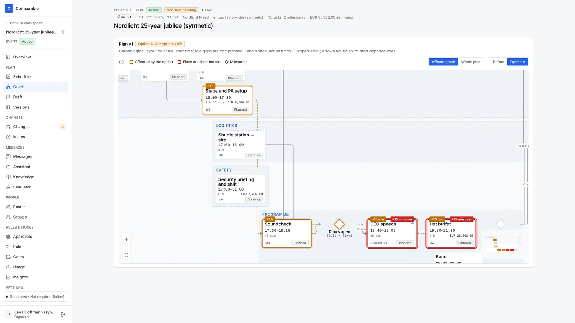Open Event breadcrumb link

point(138,10)
